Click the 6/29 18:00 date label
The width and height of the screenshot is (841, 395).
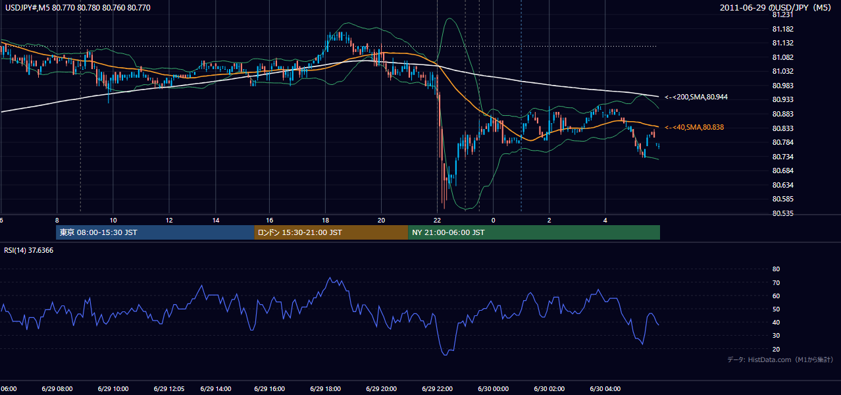tap(325, 388)
